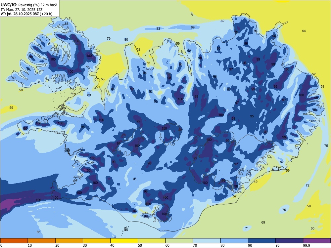Viewport: 331px width, 248px height.
Task: Click legend tick label '99.9'
Action: point(307,245)
